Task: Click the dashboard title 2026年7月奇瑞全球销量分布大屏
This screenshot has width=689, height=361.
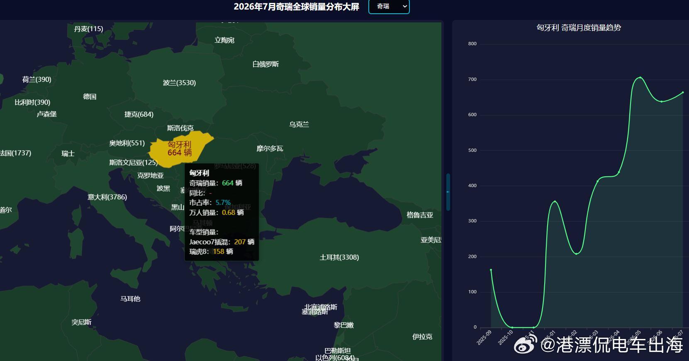Action: 296,7
